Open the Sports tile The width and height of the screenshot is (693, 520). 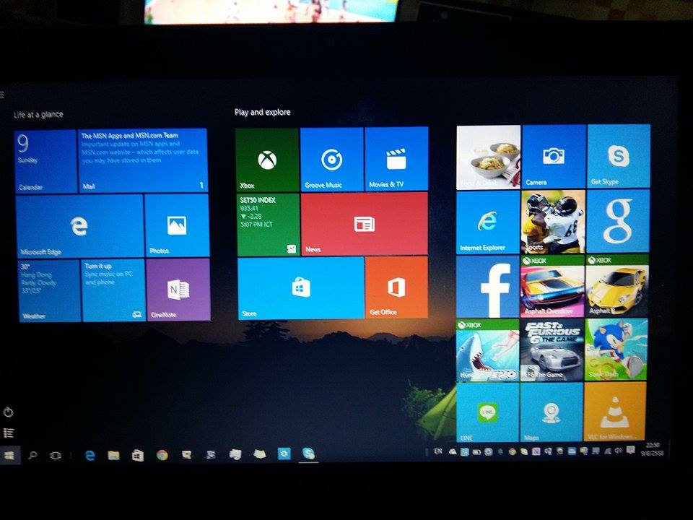click(553, 222)
